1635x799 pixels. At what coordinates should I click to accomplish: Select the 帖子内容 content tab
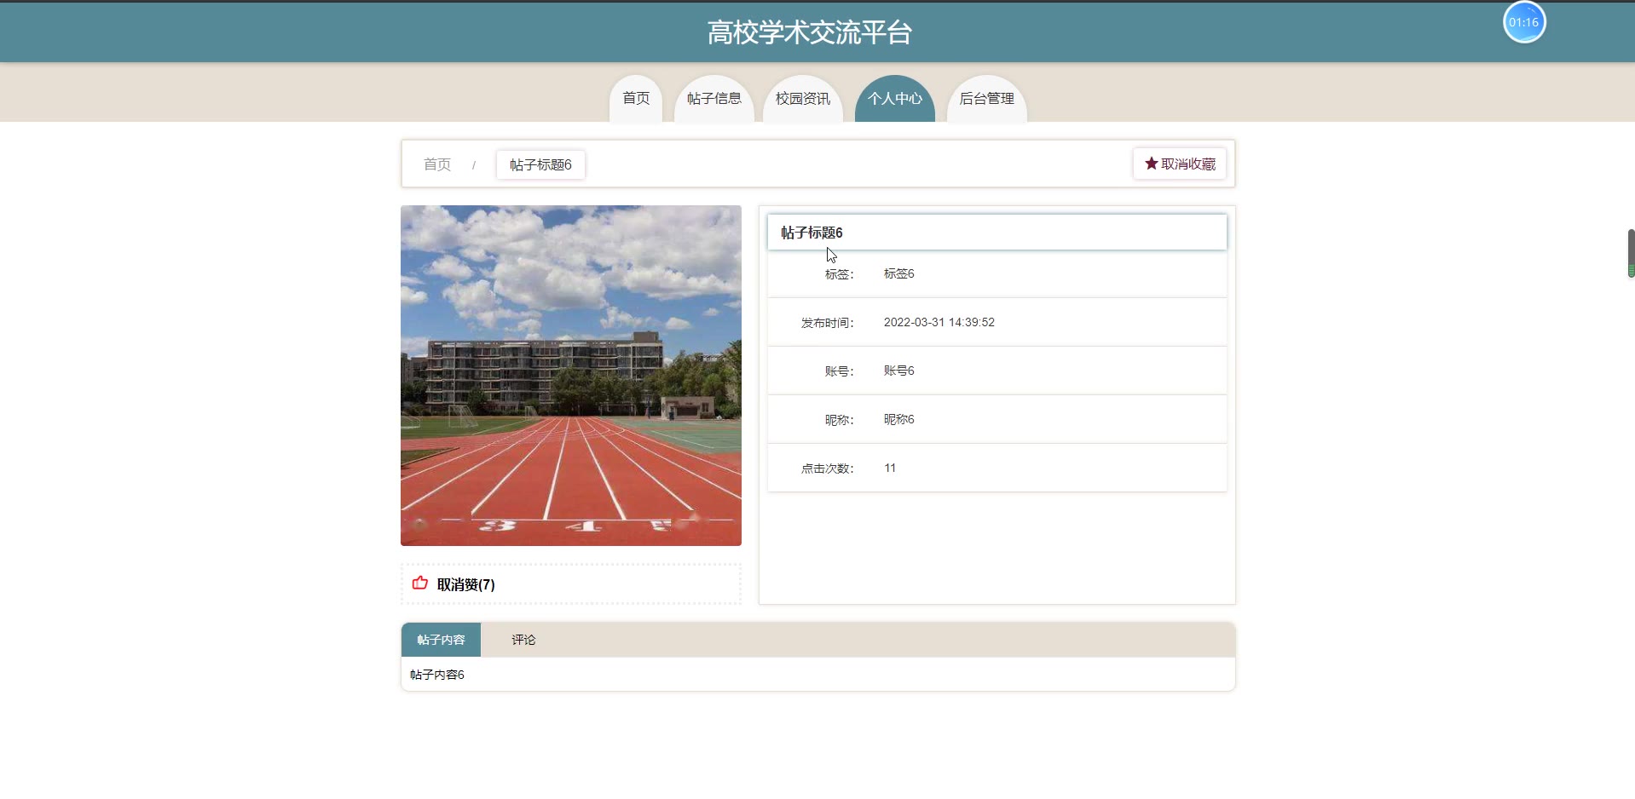point(441,640)
